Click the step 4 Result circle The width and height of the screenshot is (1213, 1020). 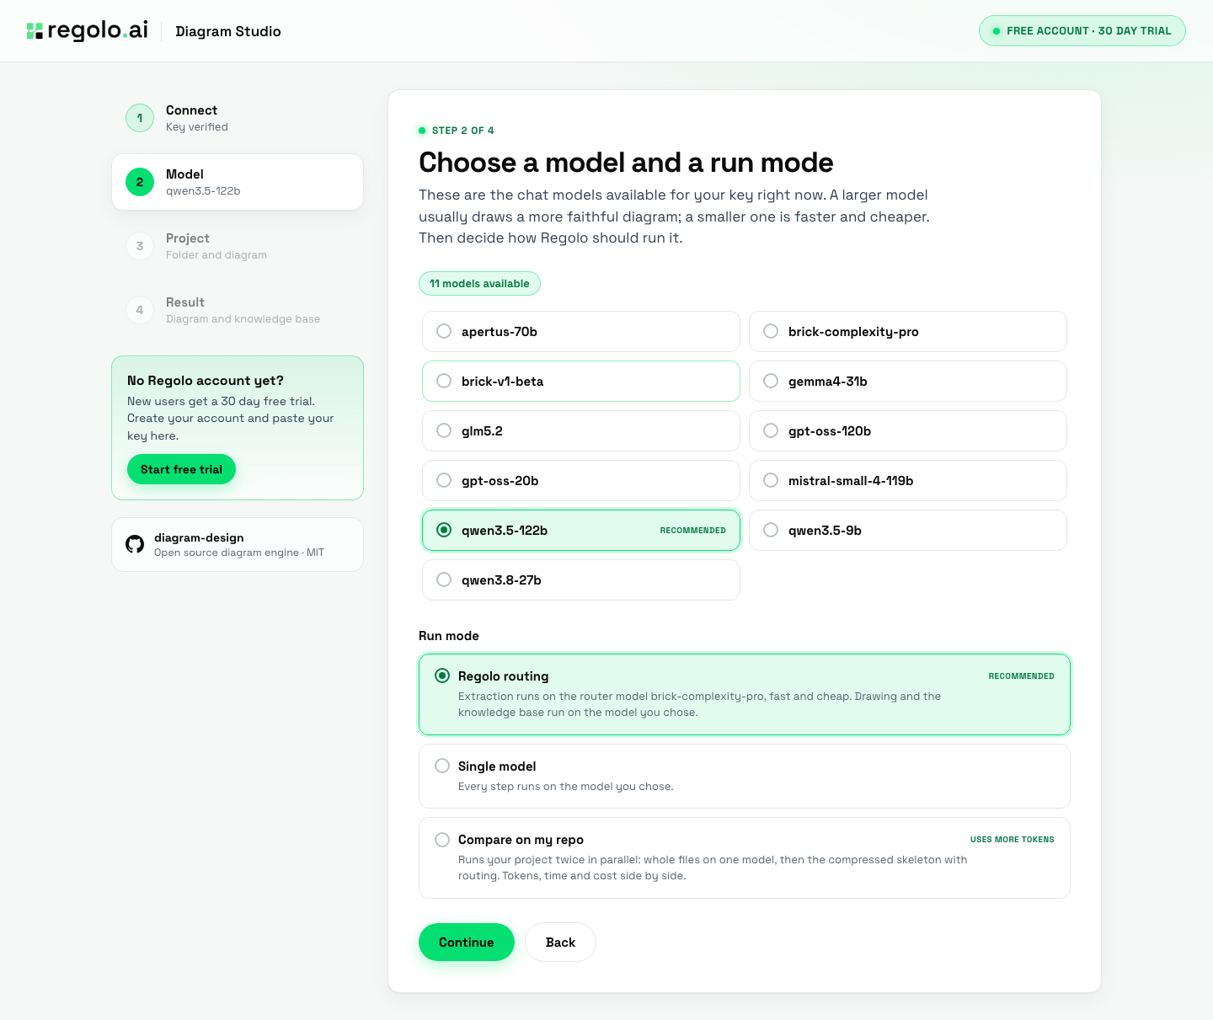(140, 310)
